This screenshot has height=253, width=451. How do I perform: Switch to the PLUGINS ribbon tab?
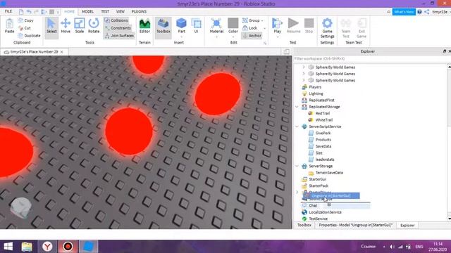tap(139, 11)
